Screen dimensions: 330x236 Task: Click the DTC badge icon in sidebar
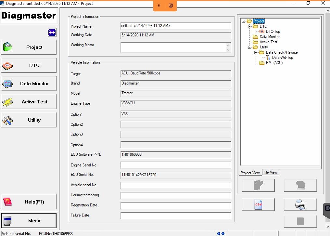[x=7, y=66]
